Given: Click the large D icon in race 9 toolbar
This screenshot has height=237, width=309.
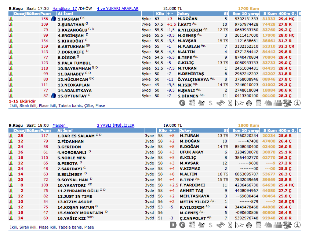Looking at the screenshot, I should coord(173,225).
